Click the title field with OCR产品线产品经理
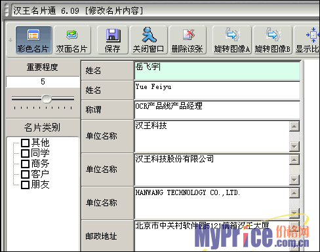The height and width of the screenshot is (252, 320). (x=217, y=110)
